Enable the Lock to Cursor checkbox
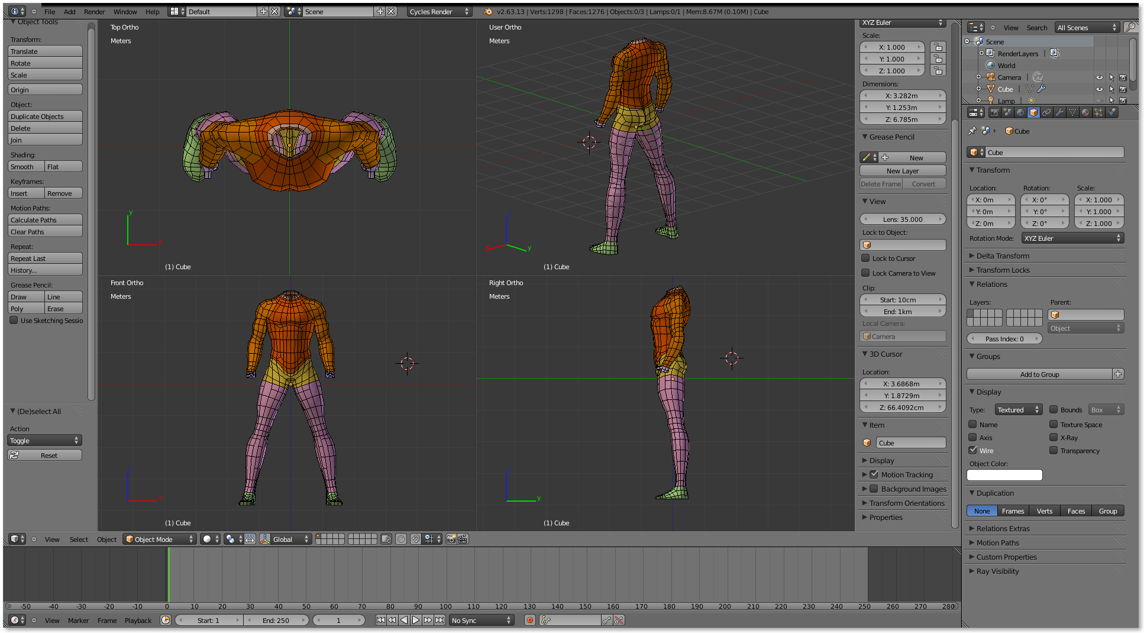1144x633 pixels. pyautogui.click(x=865, y=258)
